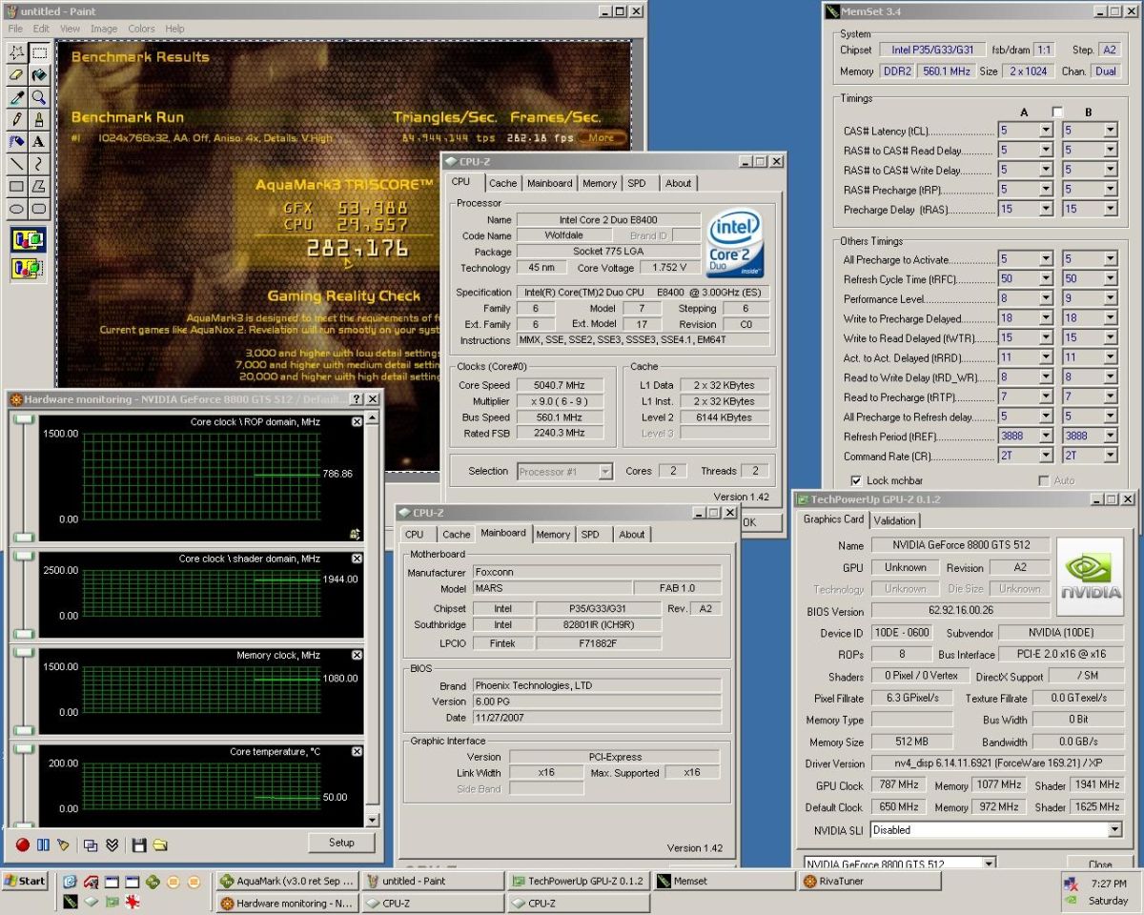Click the clear history broom icon
The width and height of the screenshot is (1144, 915).
pyautogui.click(x=64, y=844)
